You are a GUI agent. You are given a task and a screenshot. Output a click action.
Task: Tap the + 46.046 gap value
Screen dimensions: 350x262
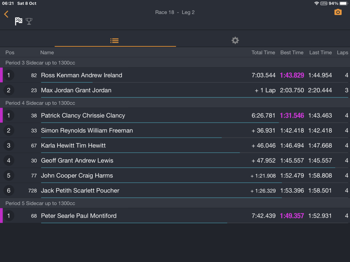[264, 145]
